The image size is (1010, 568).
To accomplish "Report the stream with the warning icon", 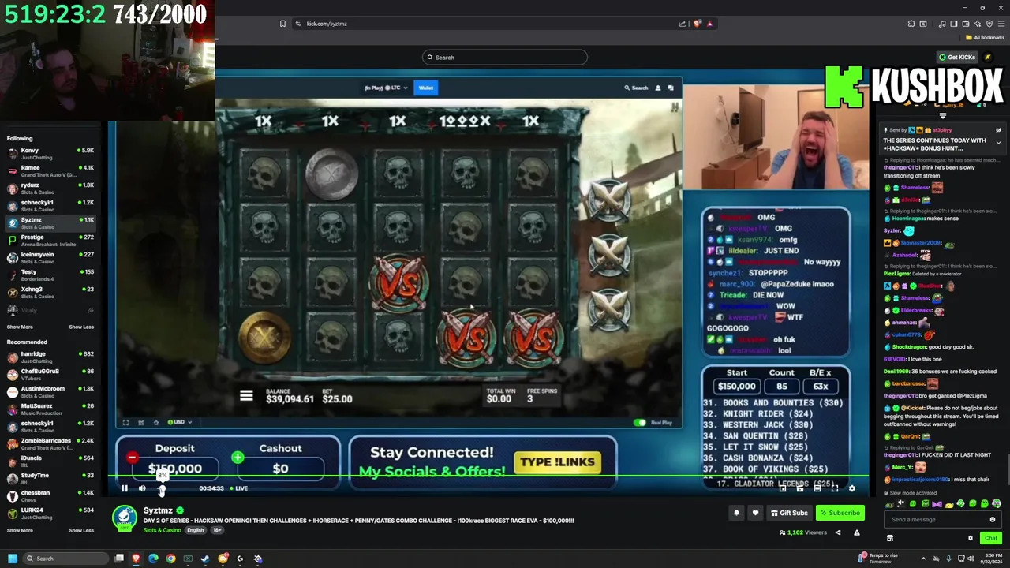I will 857,532.
